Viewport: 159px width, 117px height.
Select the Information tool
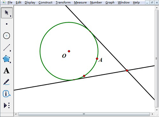click(6, 94)
